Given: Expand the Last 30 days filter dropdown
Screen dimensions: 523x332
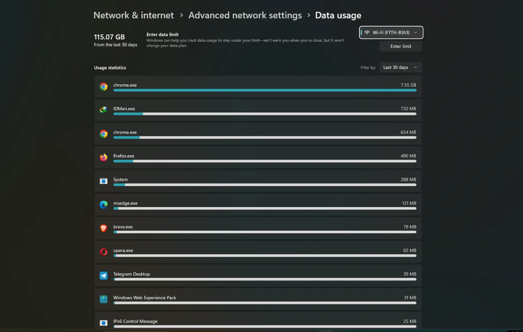Looking at the screenshot, I should point(401,67).
